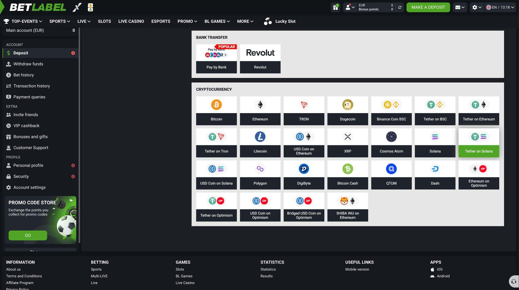Open the gift bonuses icon in header

(x=336, y=7)
